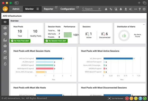Open the apps grid sidebar icon
148x101 pixels.
click(5, 58)
